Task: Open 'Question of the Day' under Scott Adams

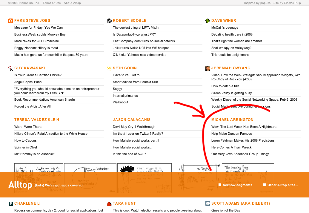Action: [x=226, y=210]
